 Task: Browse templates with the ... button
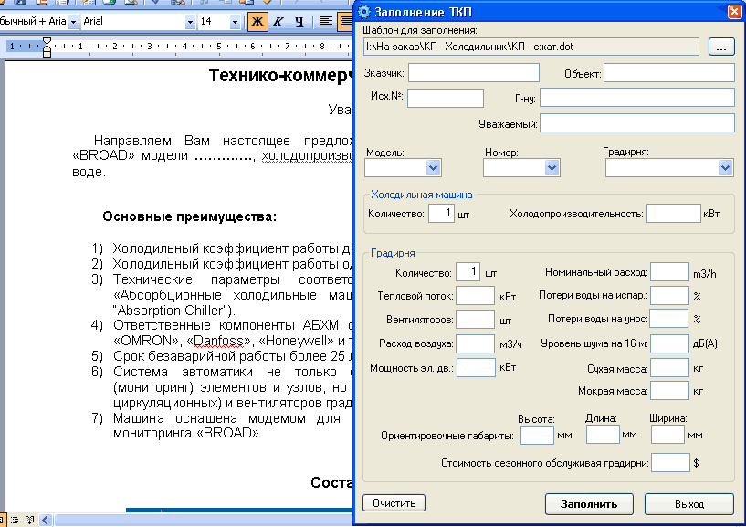tap(720, 46)
